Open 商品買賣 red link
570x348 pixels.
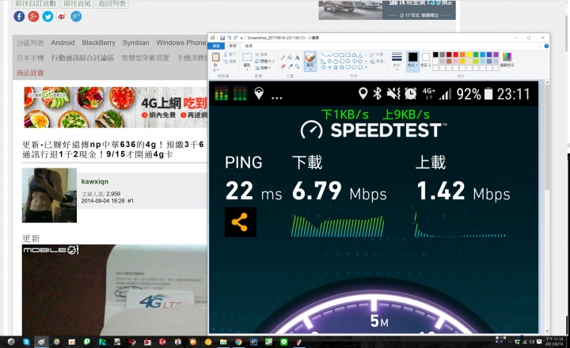(30, 73)
